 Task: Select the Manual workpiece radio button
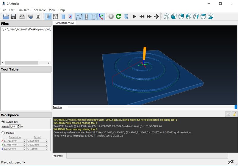tap(3, 133)
